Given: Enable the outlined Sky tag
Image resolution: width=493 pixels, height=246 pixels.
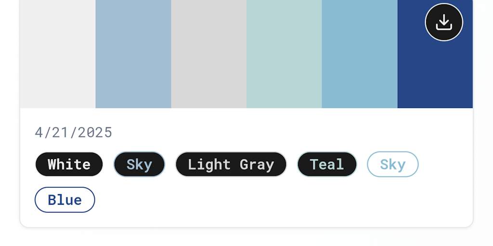Looking at the screenshot, I should tap(393, 164).
